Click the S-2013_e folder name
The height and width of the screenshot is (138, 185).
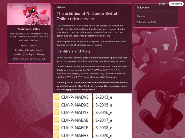pos(104,97)
